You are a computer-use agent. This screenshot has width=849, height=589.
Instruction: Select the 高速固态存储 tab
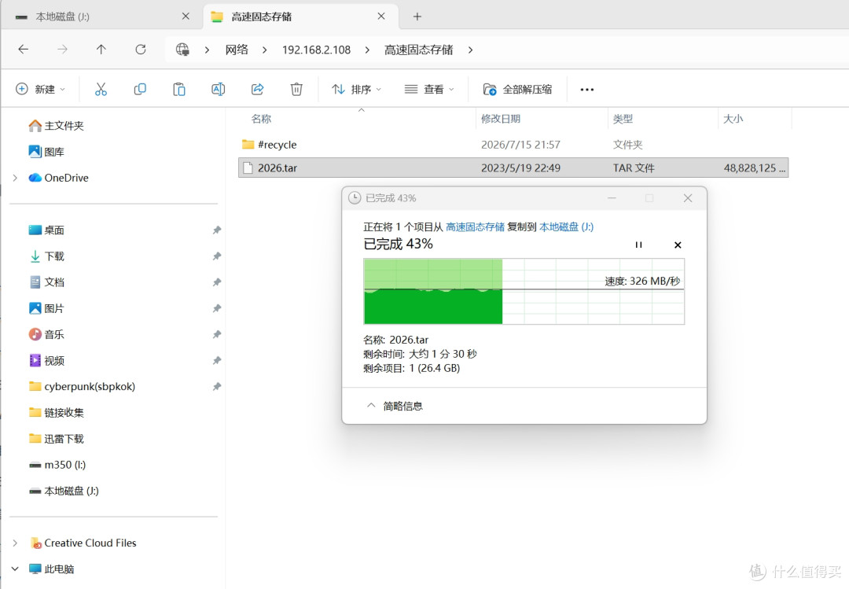click(301, 17)
